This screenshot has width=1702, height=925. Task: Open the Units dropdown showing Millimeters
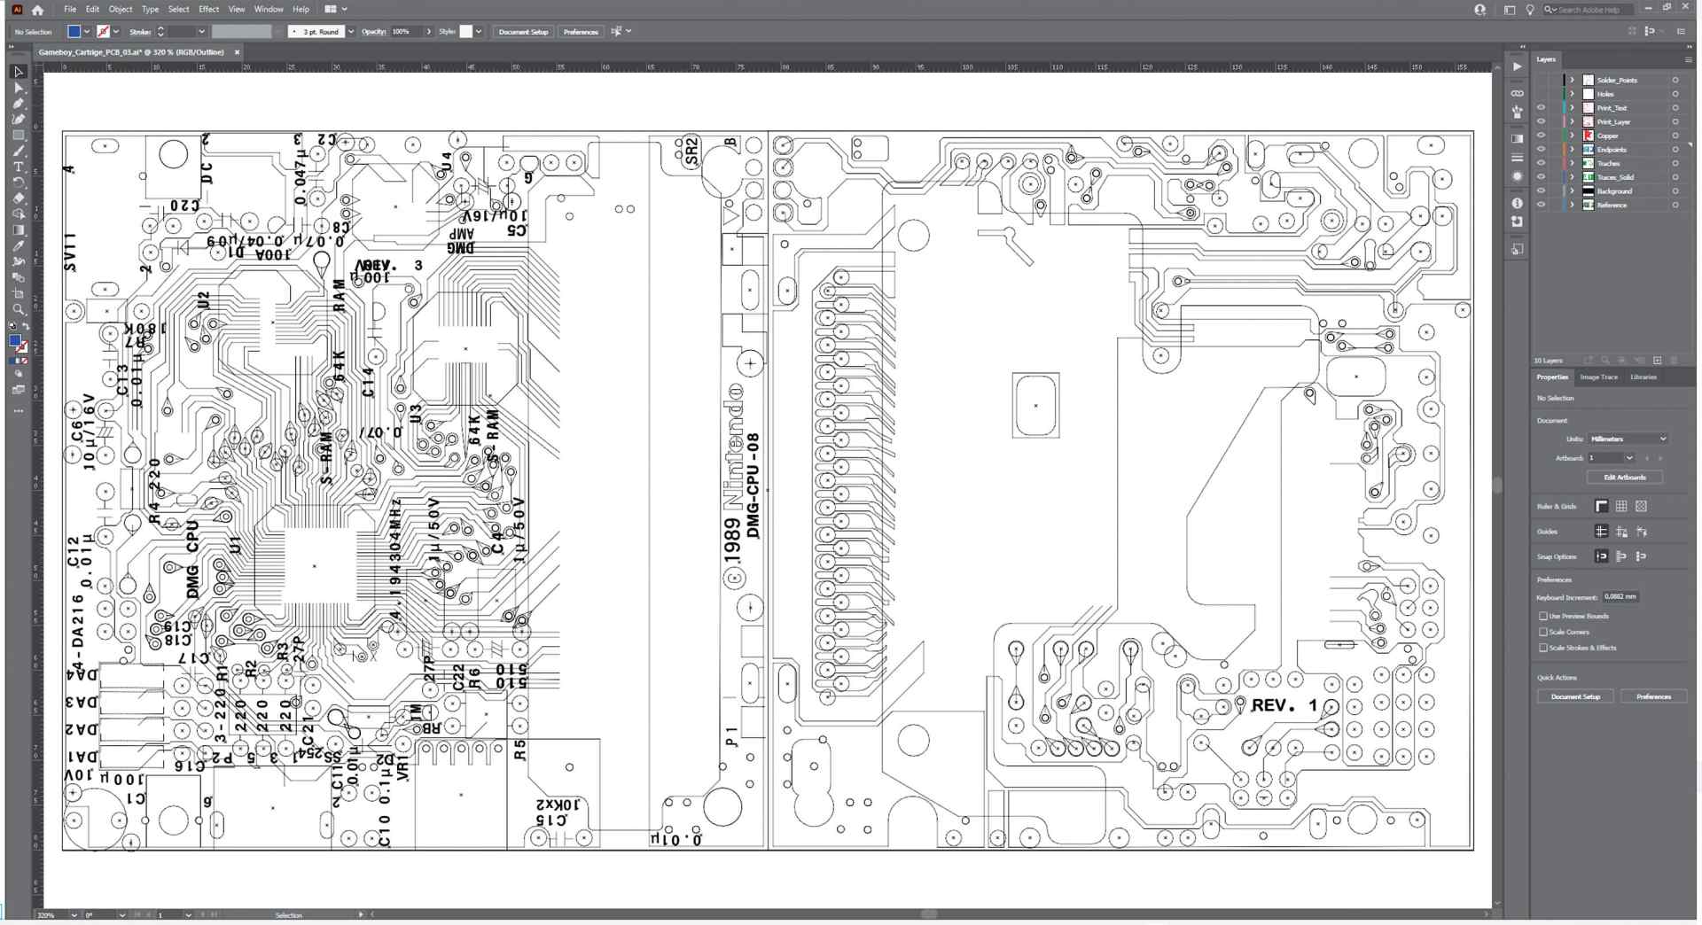click(1628, 439)
